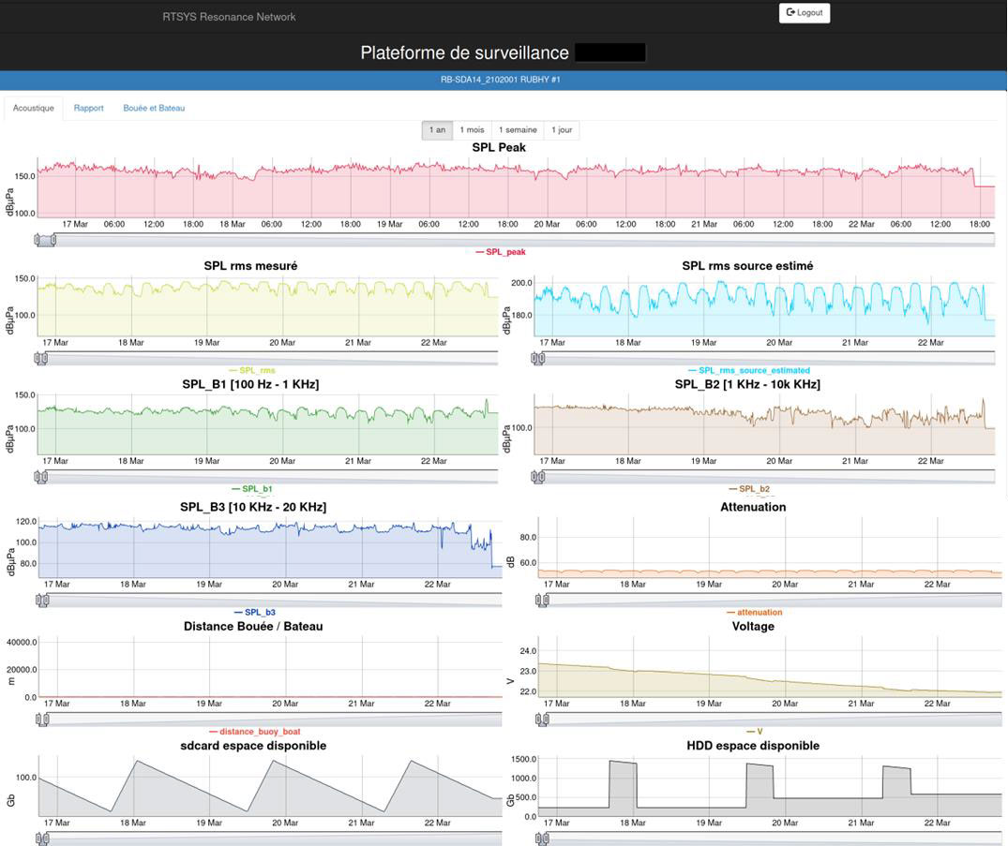The height and width of the screenshot is (846, 1008).
Task: Select the Acoustique tab
Action: (34, 108)
